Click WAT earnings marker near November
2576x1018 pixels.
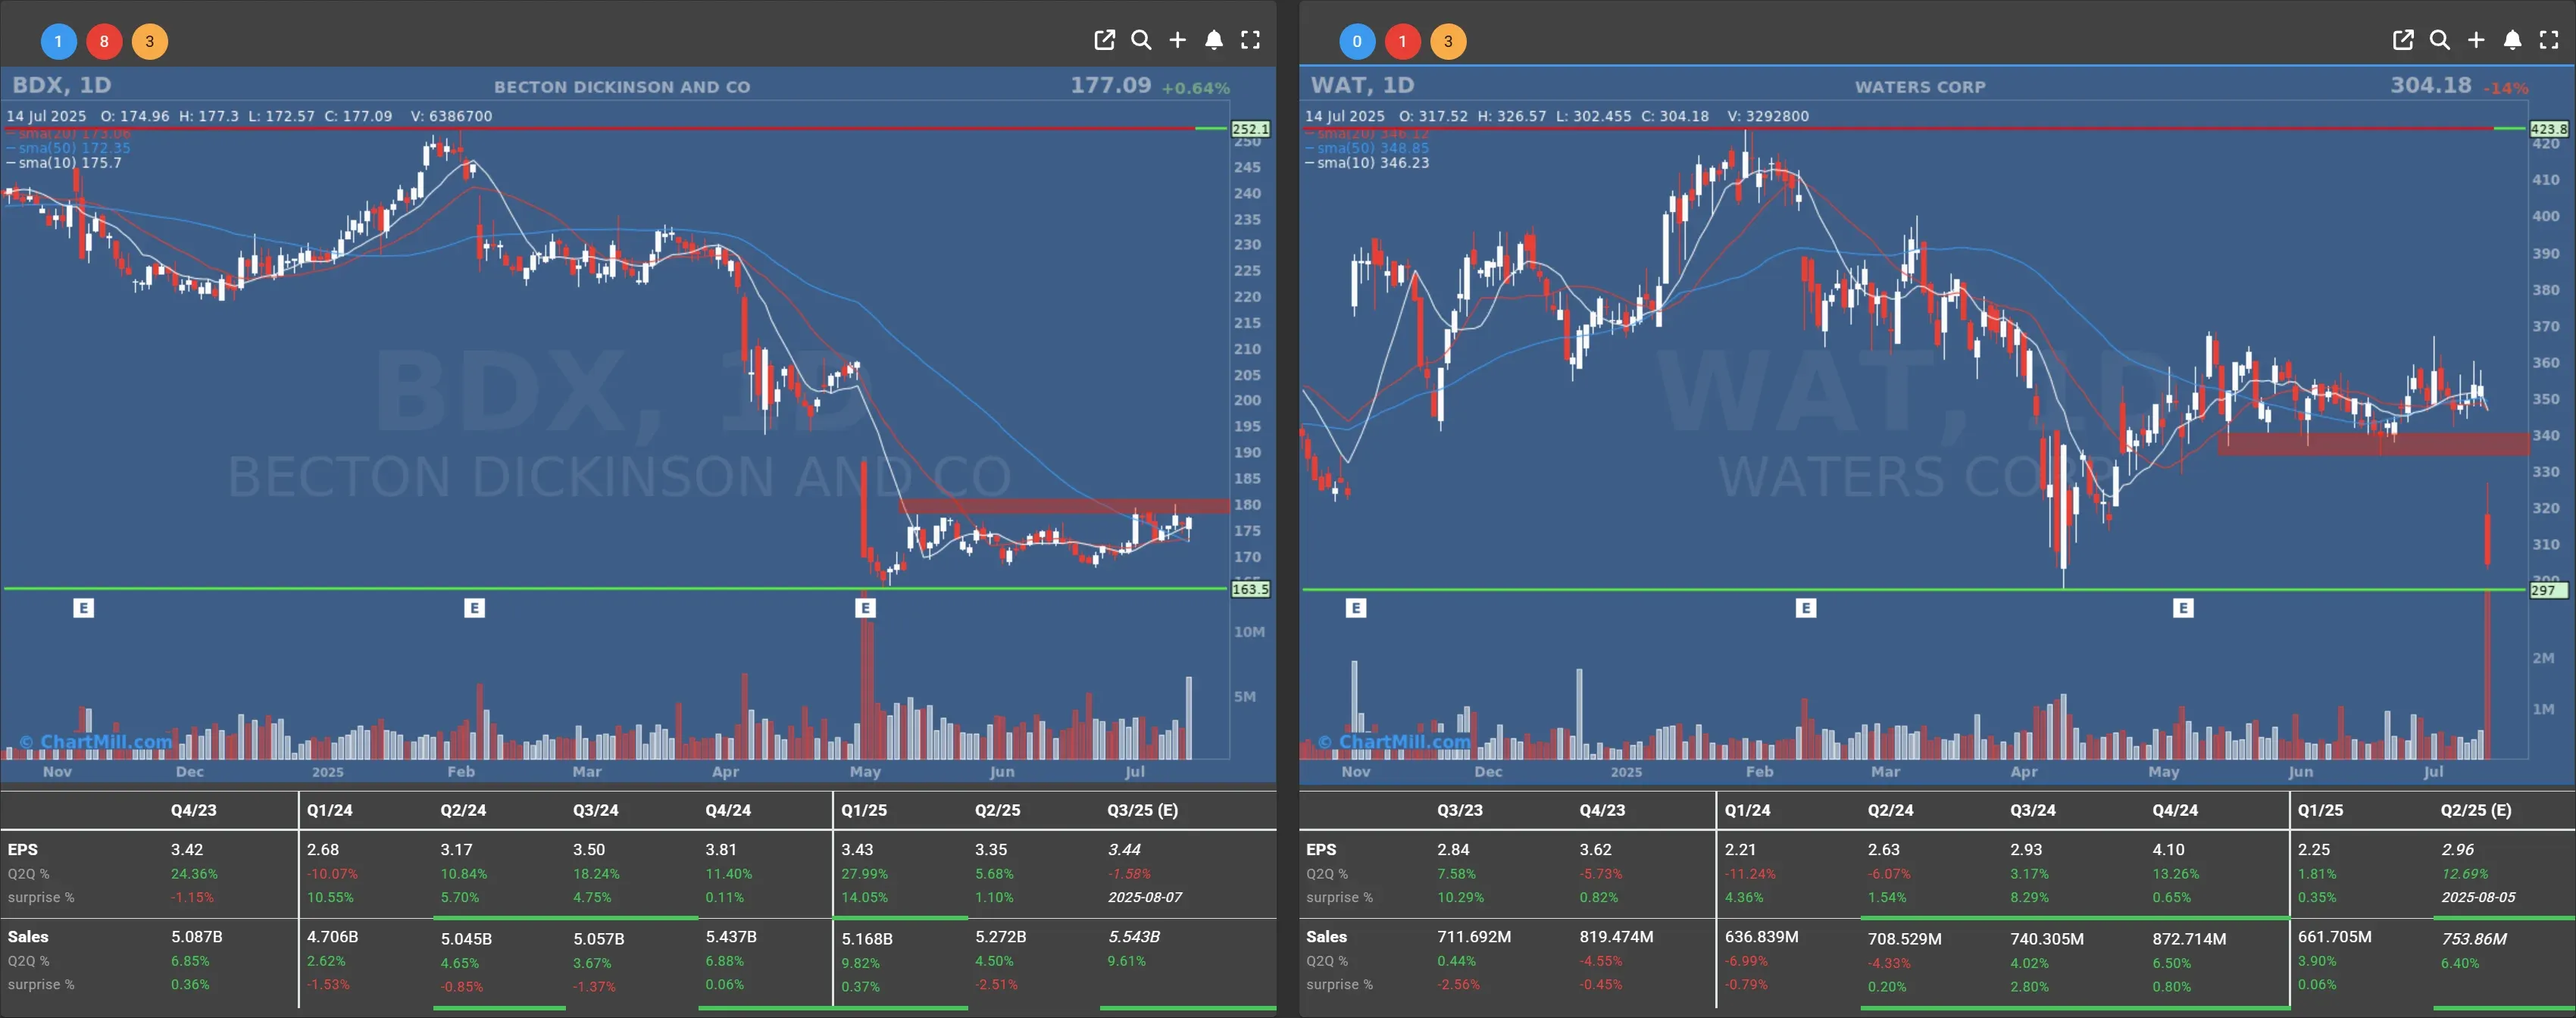[1356, 608]
